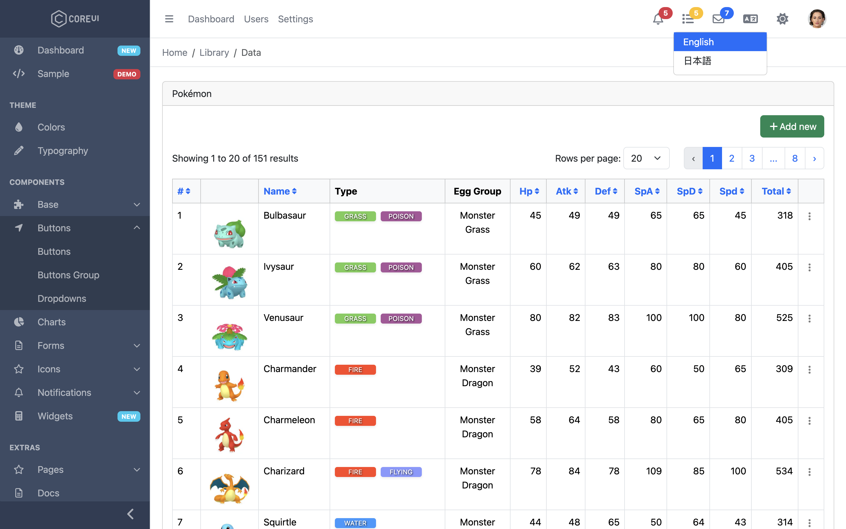Go to the Library breadcrumb link
Viewport: 846px width, 529px height.
click(214, 53)
